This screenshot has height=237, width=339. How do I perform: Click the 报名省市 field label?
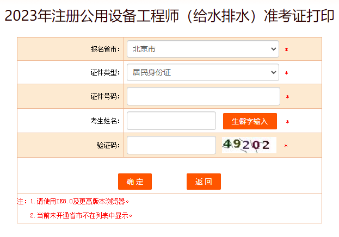tap(105, 49)
